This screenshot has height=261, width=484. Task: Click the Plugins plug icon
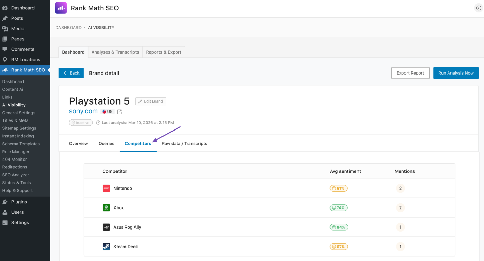click(5, 202)
